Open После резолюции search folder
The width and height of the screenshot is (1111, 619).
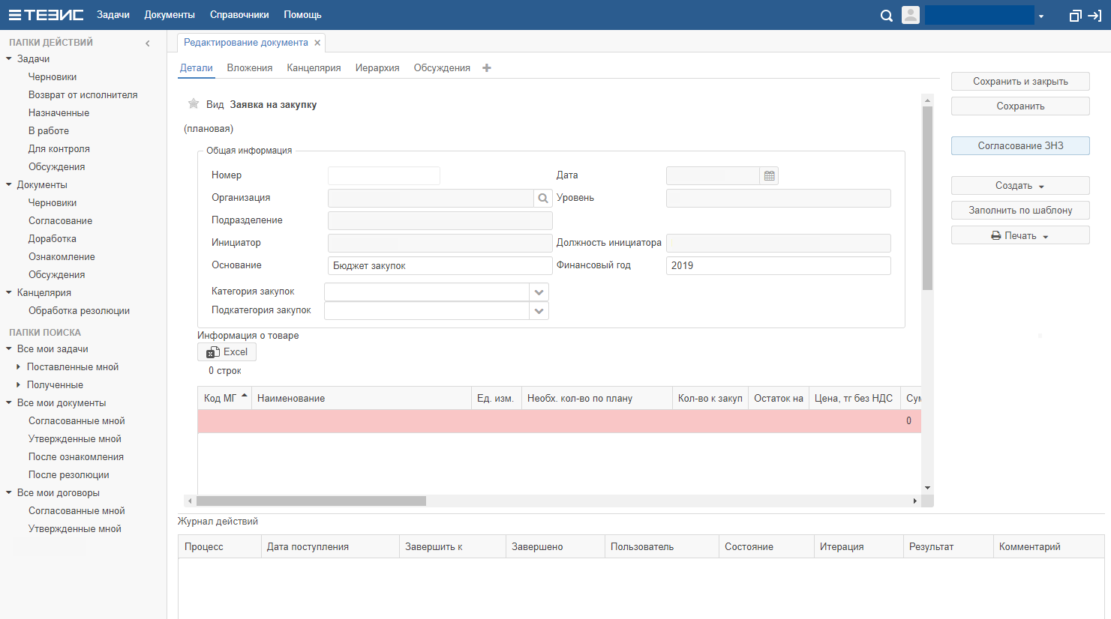[x=69, y=474]
